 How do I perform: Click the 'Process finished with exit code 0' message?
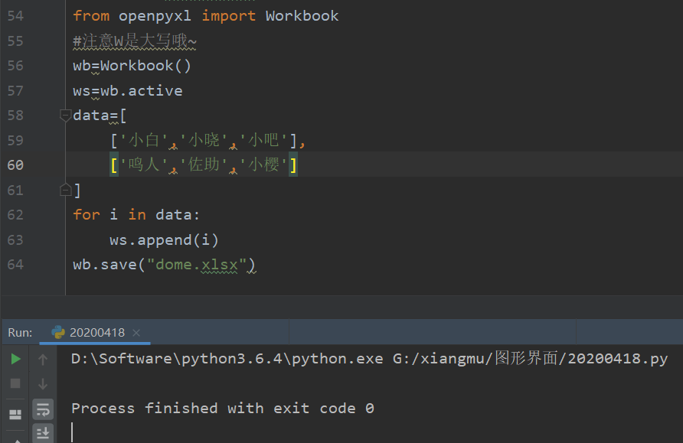tap(223, 409)
